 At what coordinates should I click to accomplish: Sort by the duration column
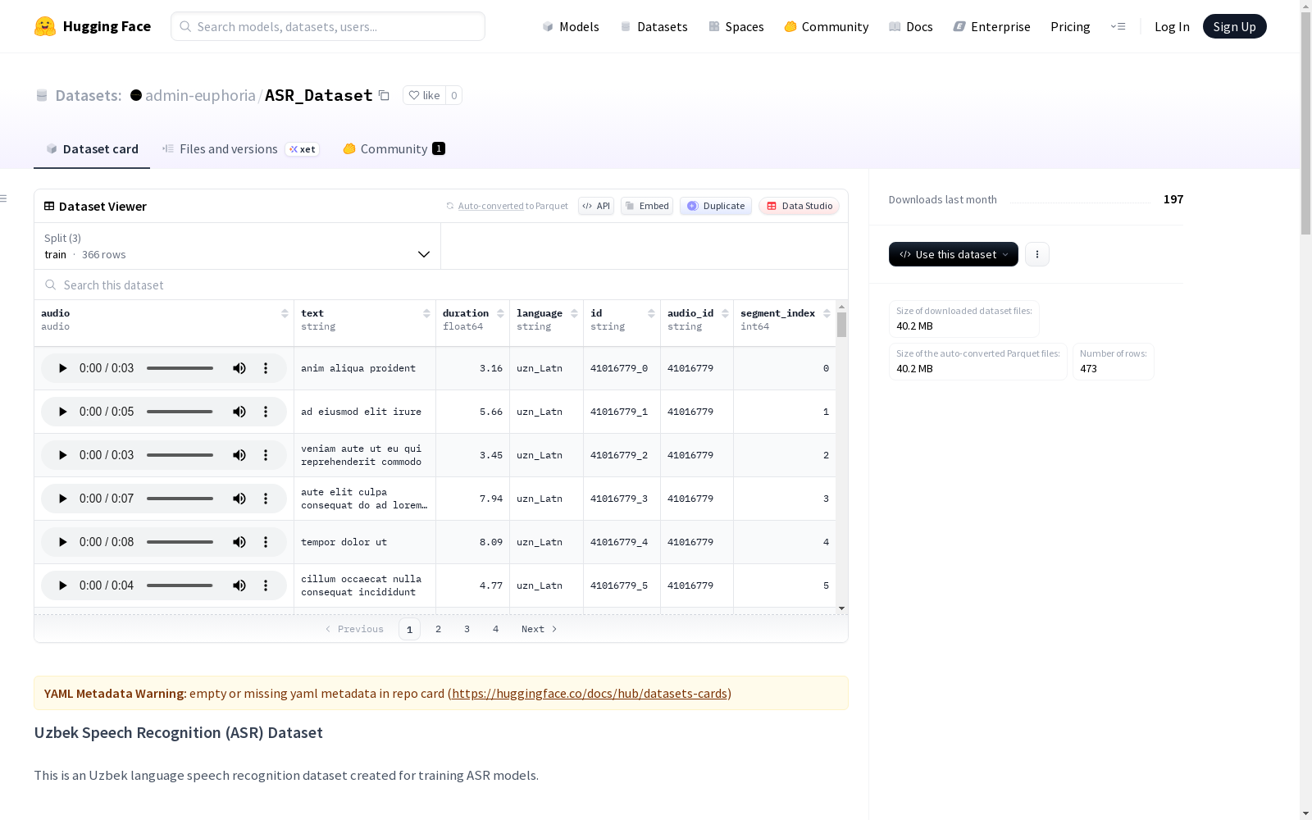pyautogui.click(x=500, y=313)
